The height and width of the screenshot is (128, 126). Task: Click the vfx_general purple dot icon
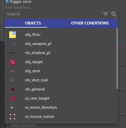click(13, 89)
